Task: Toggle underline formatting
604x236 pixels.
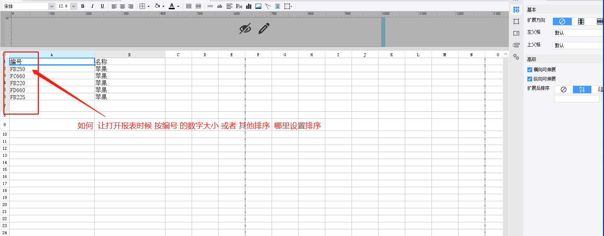Action: [102, 6]
